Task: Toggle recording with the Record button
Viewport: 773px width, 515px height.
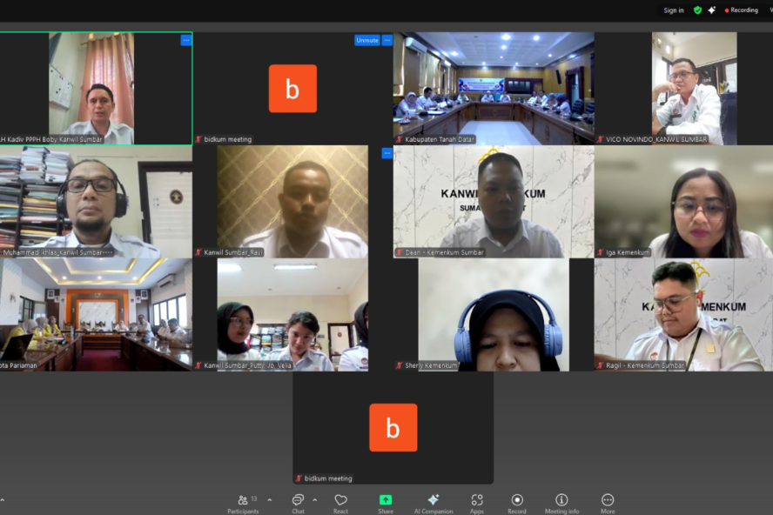Action: point(517,501)
